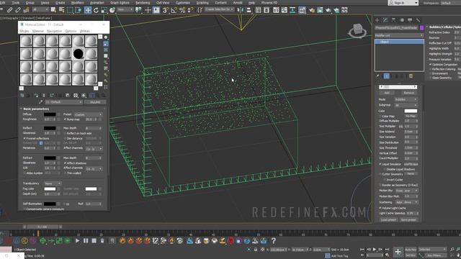
Task: Click the Remove button in the shader panel
Action: point(408,93)
